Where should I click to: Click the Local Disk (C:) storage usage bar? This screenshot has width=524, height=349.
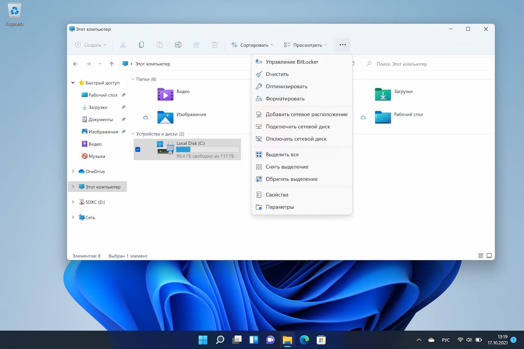coord(208,149)
